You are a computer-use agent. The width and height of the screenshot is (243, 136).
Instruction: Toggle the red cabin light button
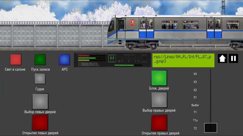[16, 60]
